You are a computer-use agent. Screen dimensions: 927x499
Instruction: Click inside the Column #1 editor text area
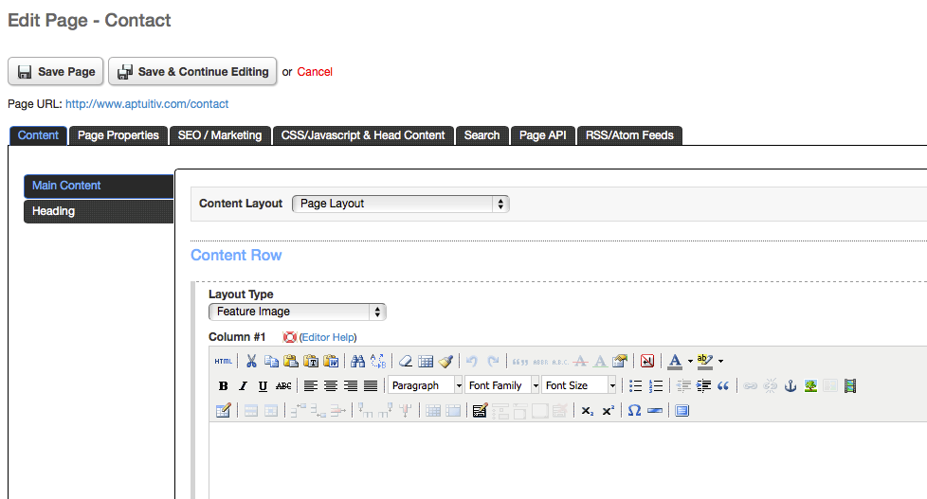pyautogui.click(x=568, y=460)
